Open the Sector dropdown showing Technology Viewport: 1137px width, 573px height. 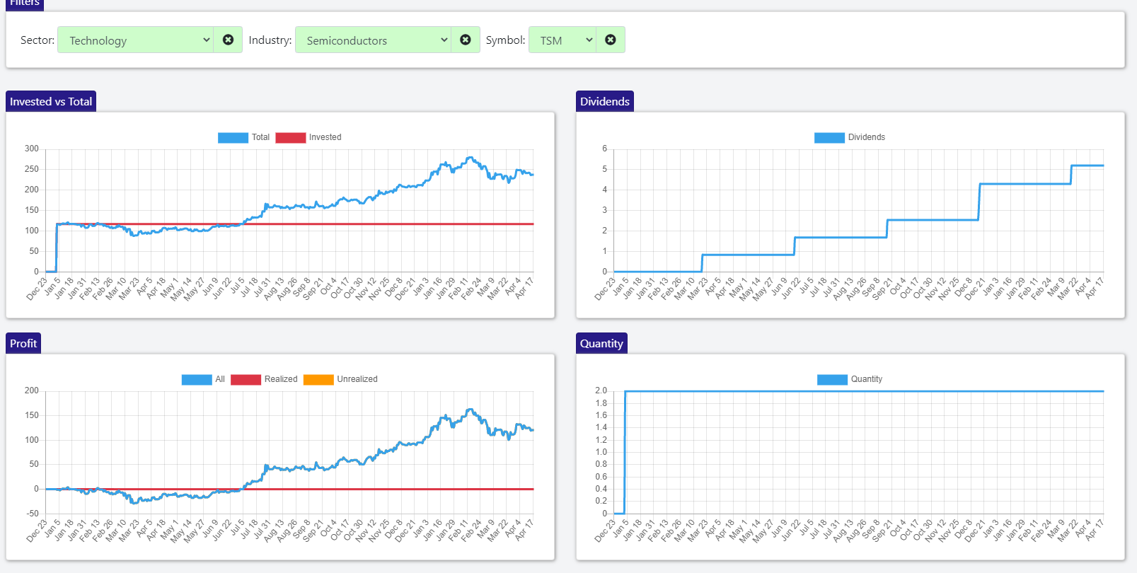(135, 40)
